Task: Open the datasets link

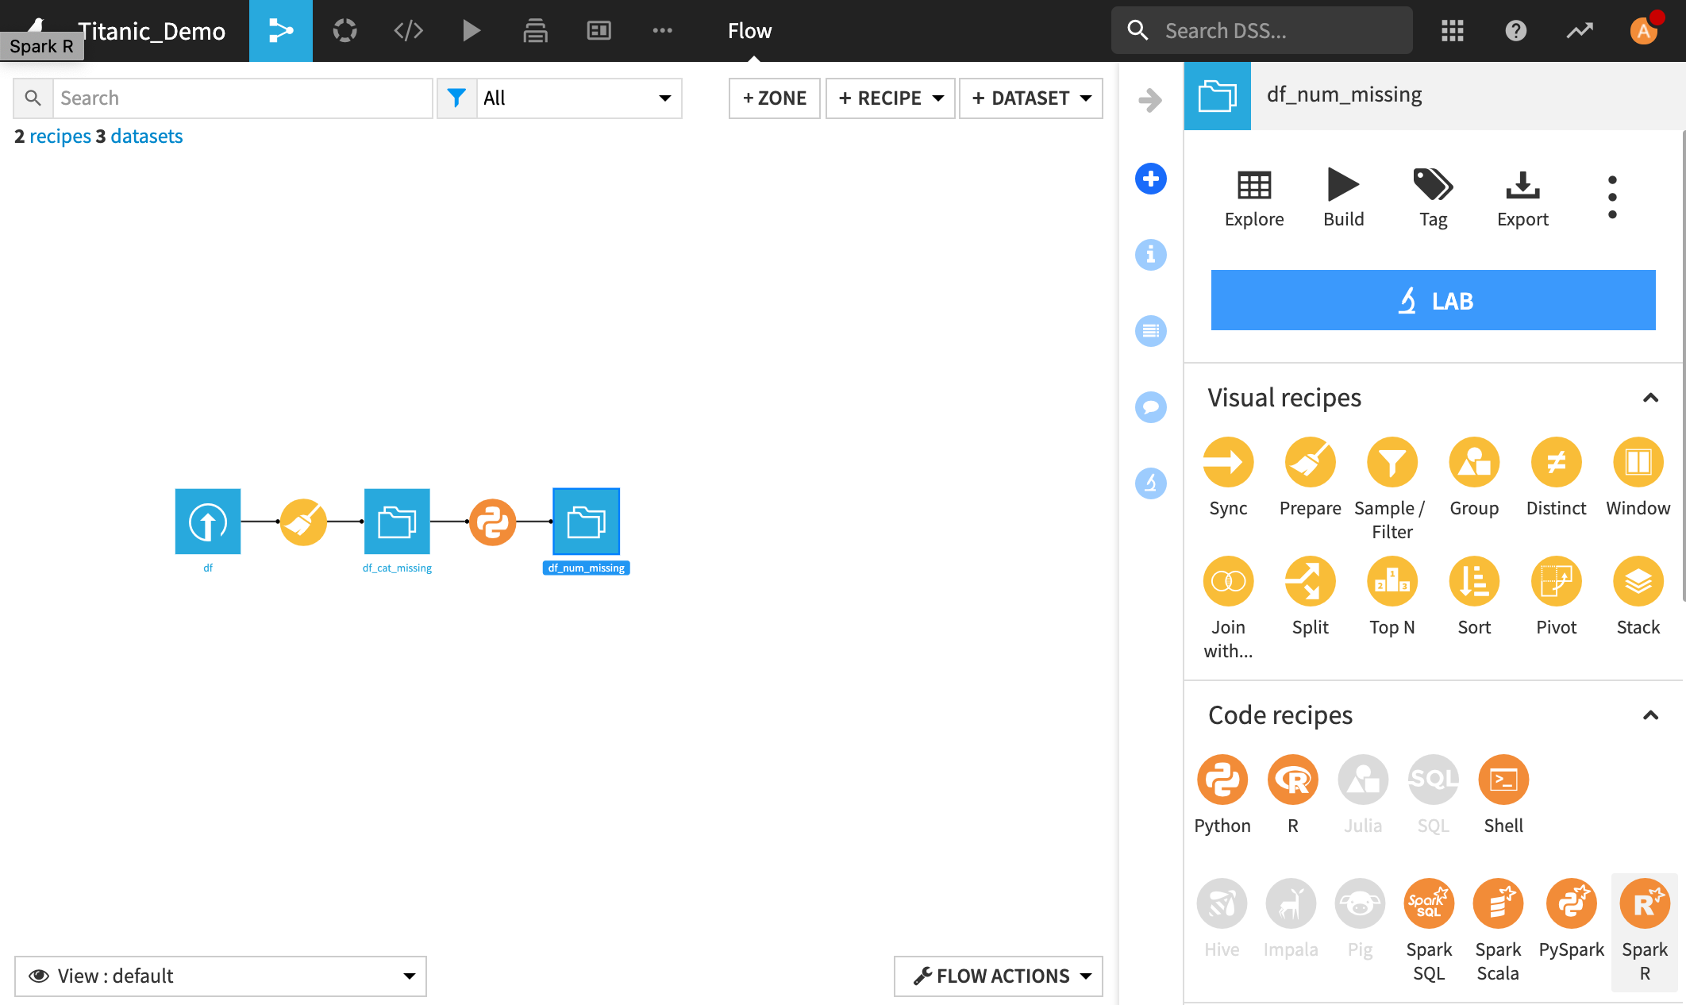Action: coord(146,137)
